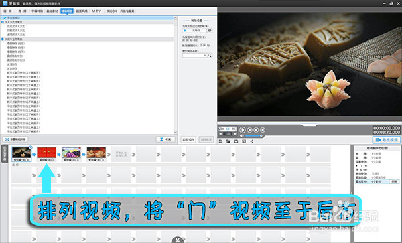
Task: Mute the preview volume speaker icon
Action: tap(241, 136)
